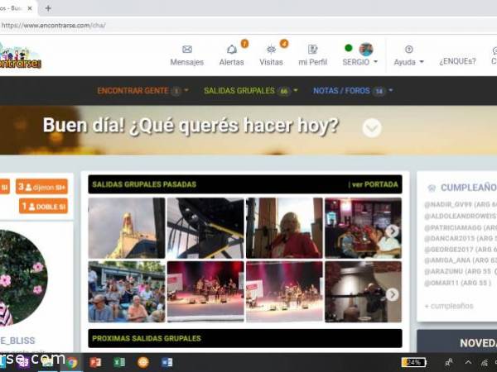497x372 pixels.
Task: Open new browser tab plus button
Action: pyautogui.click(x=48, y=8)
